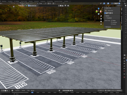127x95 pixels.
Task: Select wireframe shading mode
Action: 114,3
